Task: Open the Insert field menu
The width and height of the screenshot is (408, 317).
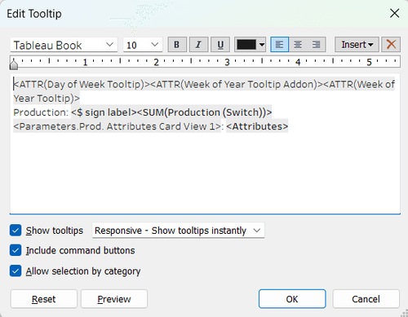Action: point(357,44)
